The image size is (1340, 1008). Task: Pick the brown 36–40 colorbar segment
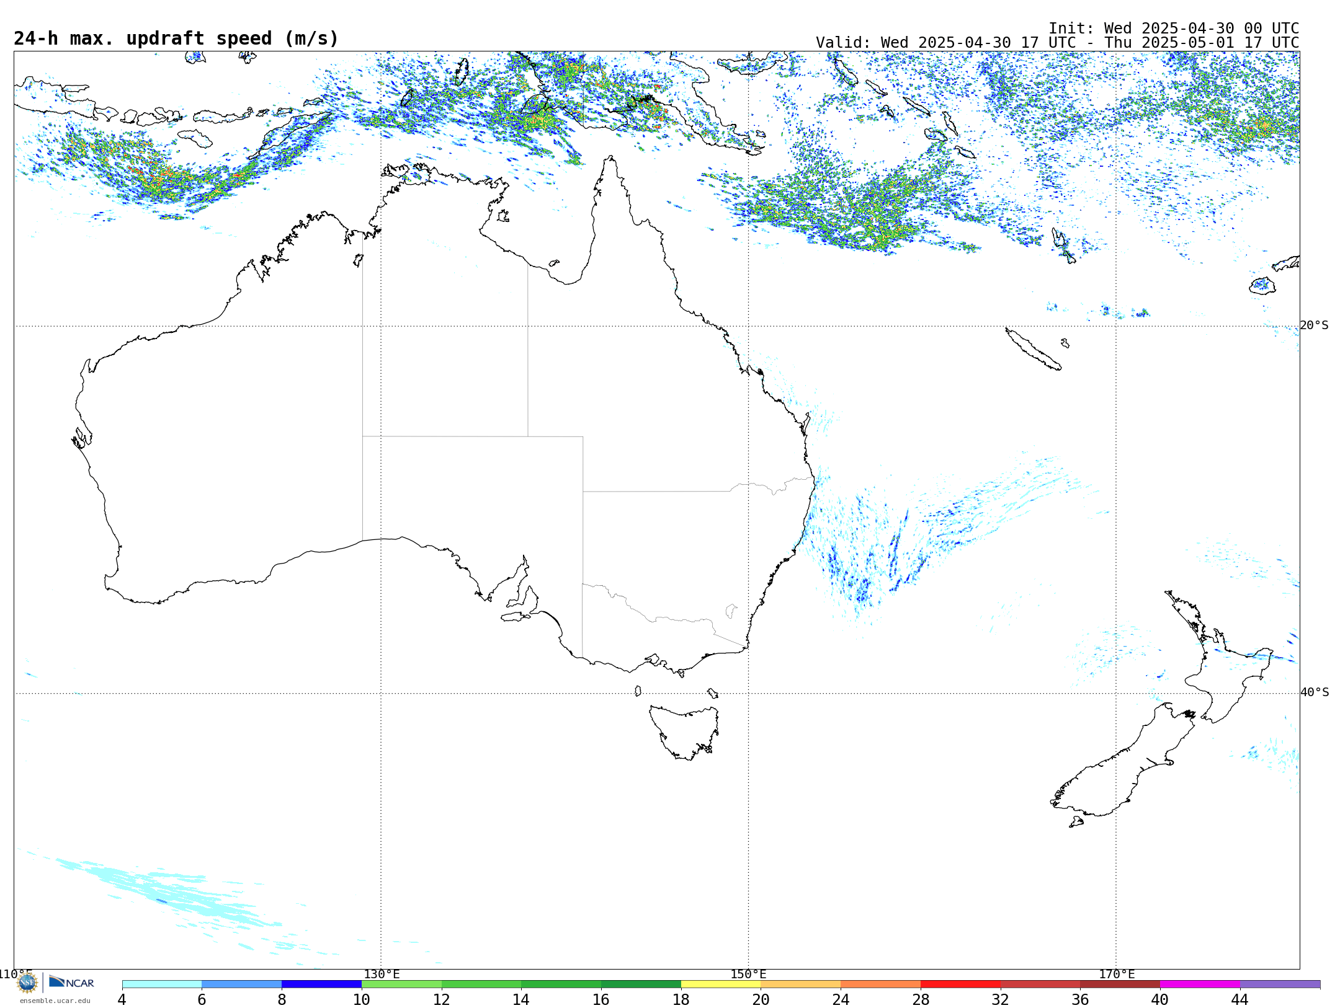[x=1120, y=984]
